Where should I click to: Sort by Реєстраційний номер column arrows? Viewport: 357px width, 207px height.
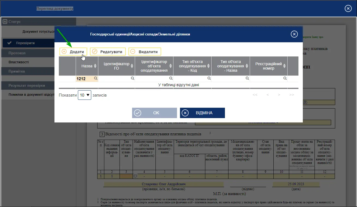[284, 66]
